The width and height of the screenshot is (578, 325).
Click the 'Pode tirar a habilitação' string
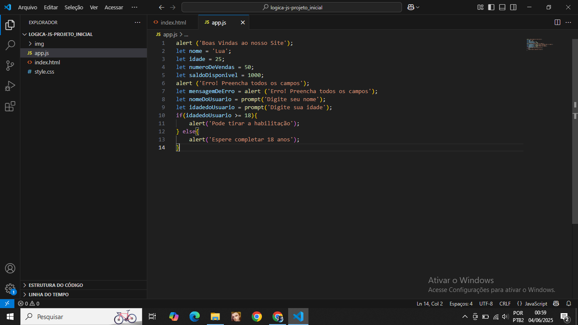coord(250,123)
